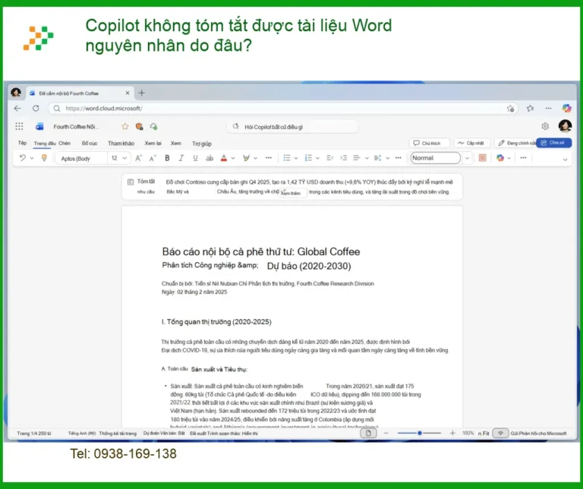583x489 pixels.
Task: Select the Format Painter brush
Action: 44,158
